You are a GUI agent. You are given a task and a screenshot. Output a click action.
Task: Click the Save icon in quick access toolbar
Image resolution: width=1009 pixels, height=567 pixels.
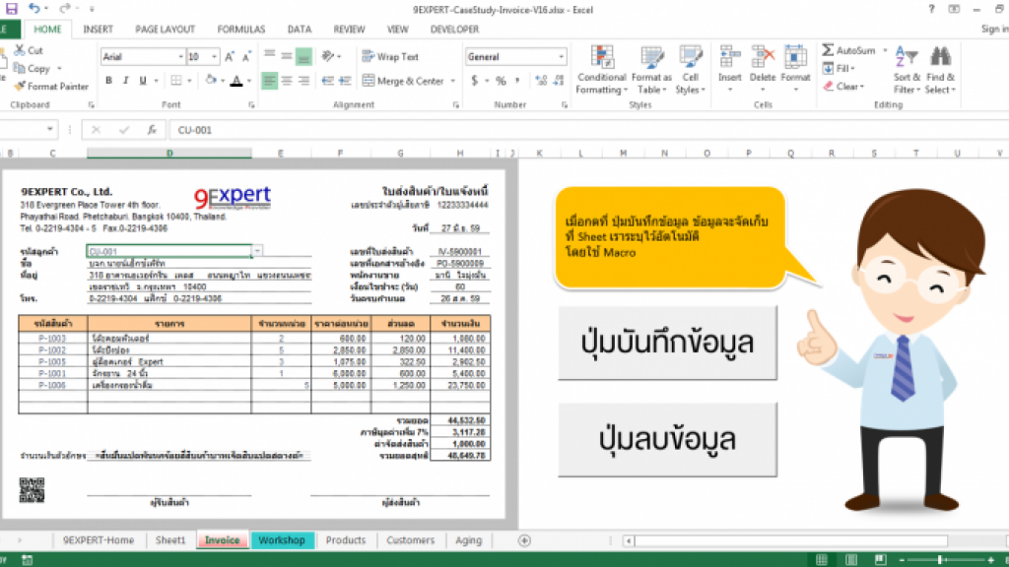point(12,8)
